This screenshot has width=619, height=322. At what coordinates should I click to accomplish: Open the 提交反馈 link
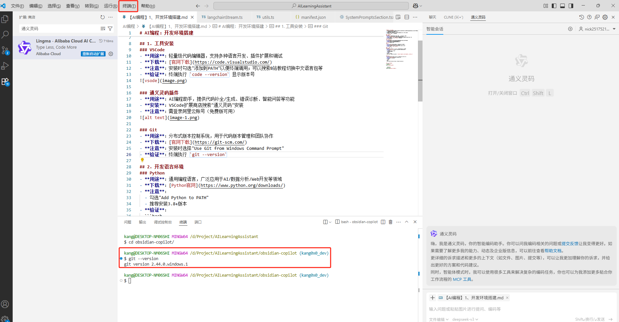570,244
